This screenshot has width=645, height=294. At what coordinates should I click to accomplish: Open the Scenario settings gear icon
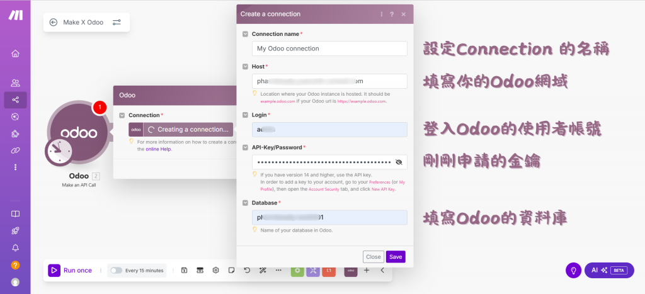(x=215, y=270)
